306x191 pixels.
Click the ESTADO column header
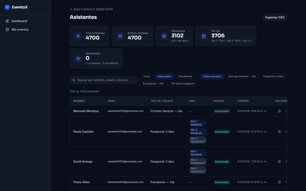tap(219, 101)
